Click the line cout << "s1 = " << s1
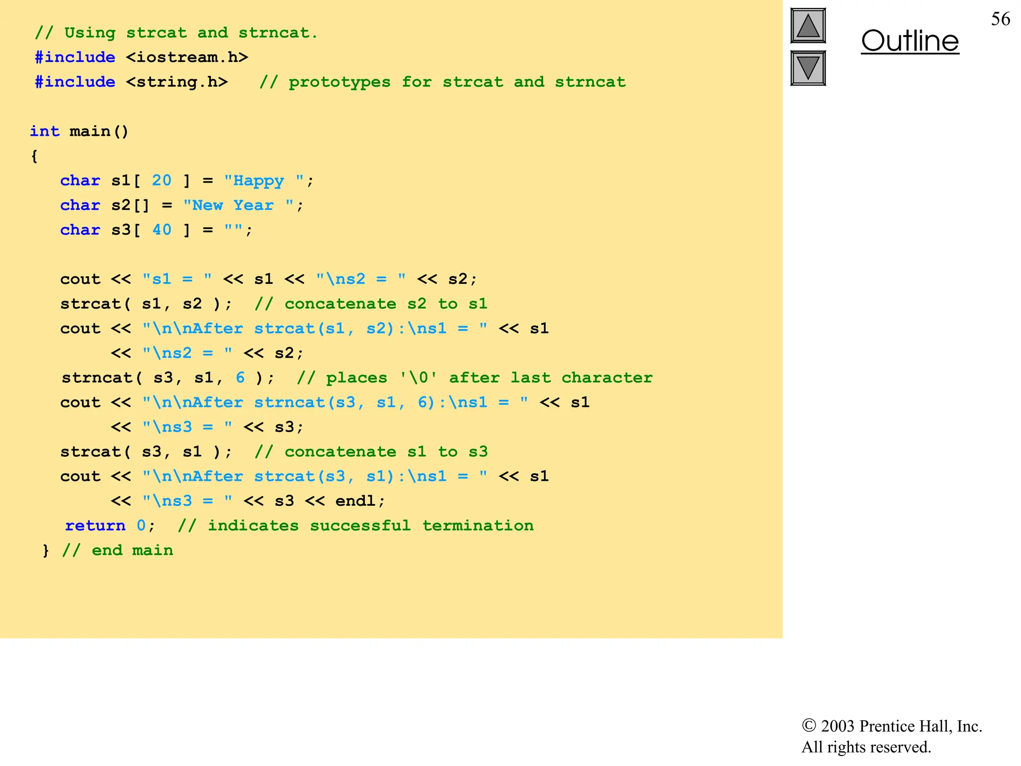This screenshot has height=766, width=1021. pos(269,279)
